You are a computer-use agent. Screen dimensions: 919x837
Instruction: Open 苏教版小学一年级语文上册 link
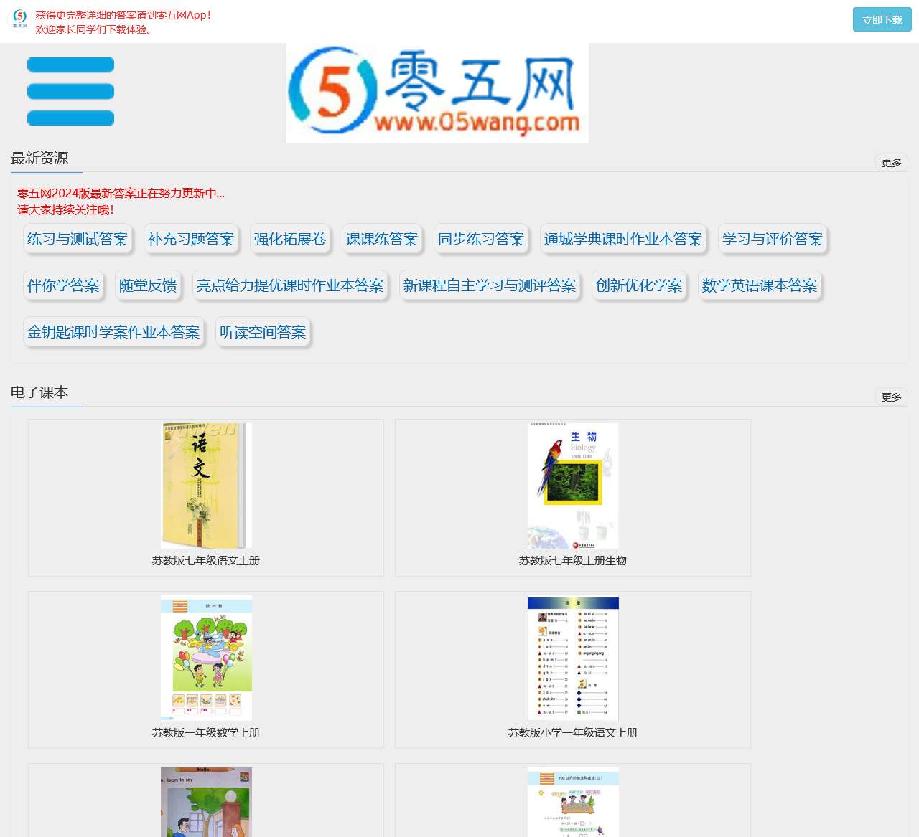tap(572, 732)
